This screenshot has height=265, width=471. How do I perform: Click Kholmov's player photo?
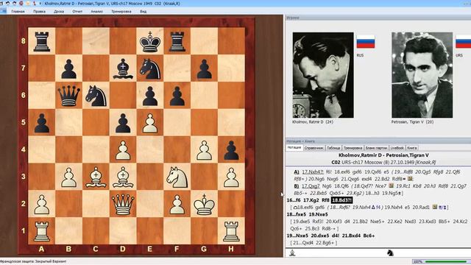click(323, 75)
